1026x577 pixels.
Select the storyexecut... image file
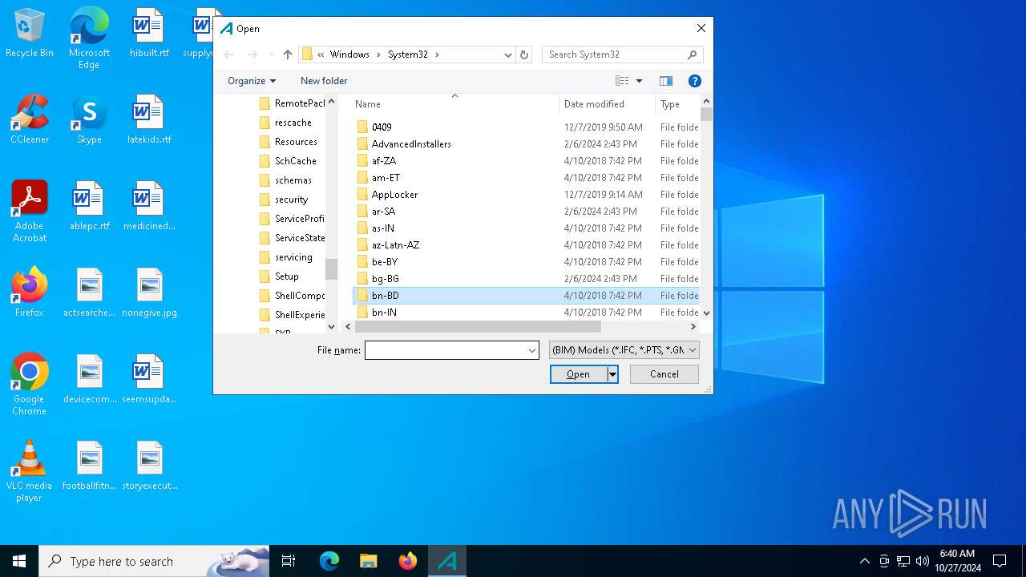pos(149,466)
